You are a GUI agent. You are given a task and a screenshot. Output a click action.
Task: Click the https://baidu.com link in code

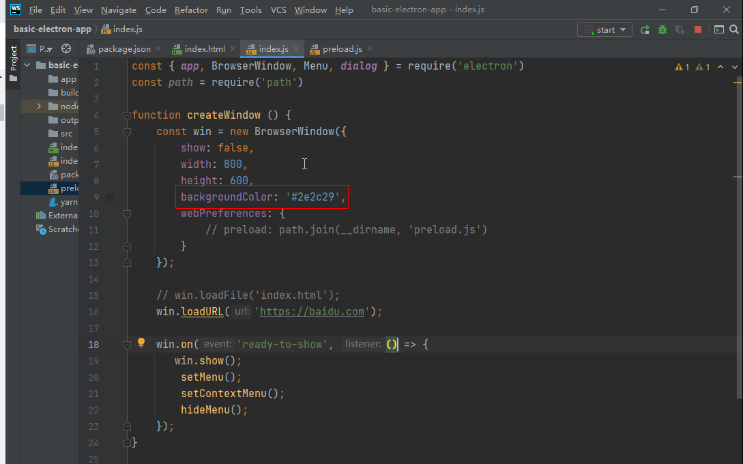(x=312, y=312)
